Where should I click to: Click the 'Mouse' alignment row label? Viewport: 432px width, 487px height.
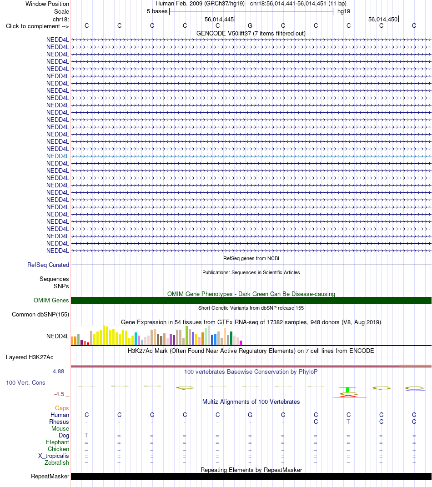coord(60,429)
